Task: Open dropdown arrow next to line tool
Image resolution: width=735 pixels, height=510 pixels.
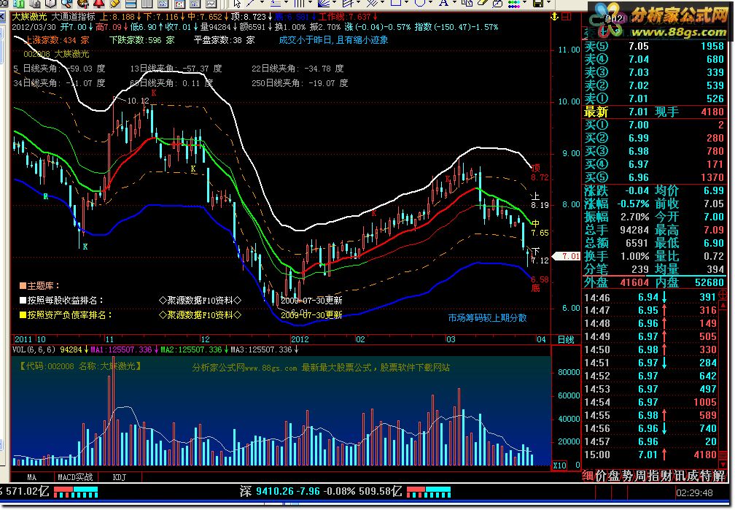Action: [x=262, y=3]
